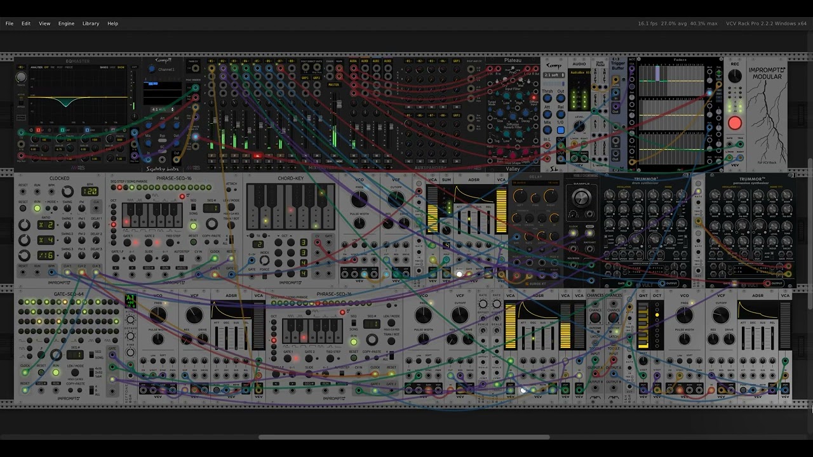
Task: Open the 4:1 soft ratio dropdown on Compll
Action: coord(163,109)
